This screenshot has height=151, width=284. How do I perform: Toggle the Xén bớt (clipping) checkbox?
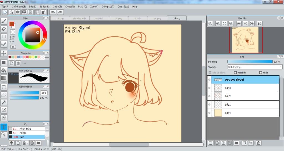coord(235,73)
